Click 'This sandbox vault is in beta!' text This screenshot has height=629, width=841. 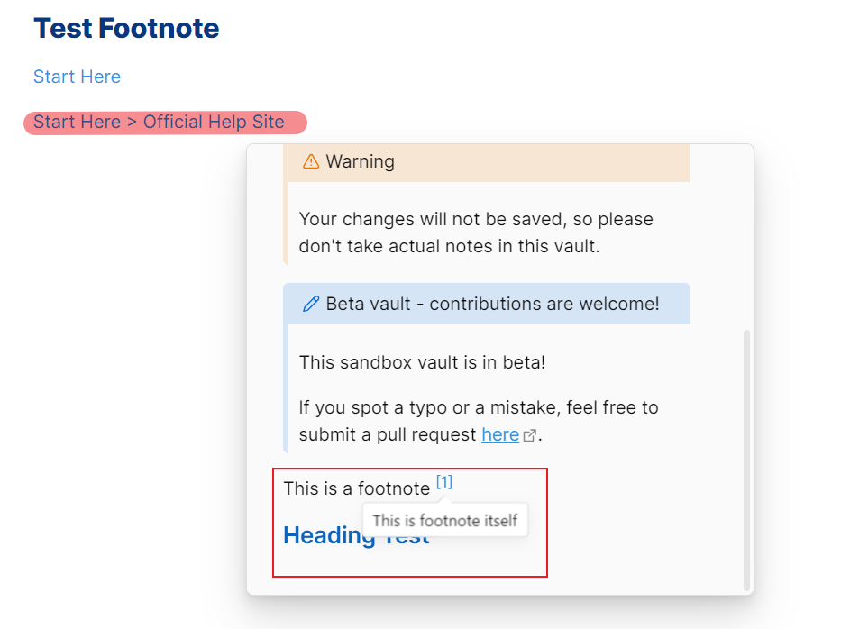point(422,362)
